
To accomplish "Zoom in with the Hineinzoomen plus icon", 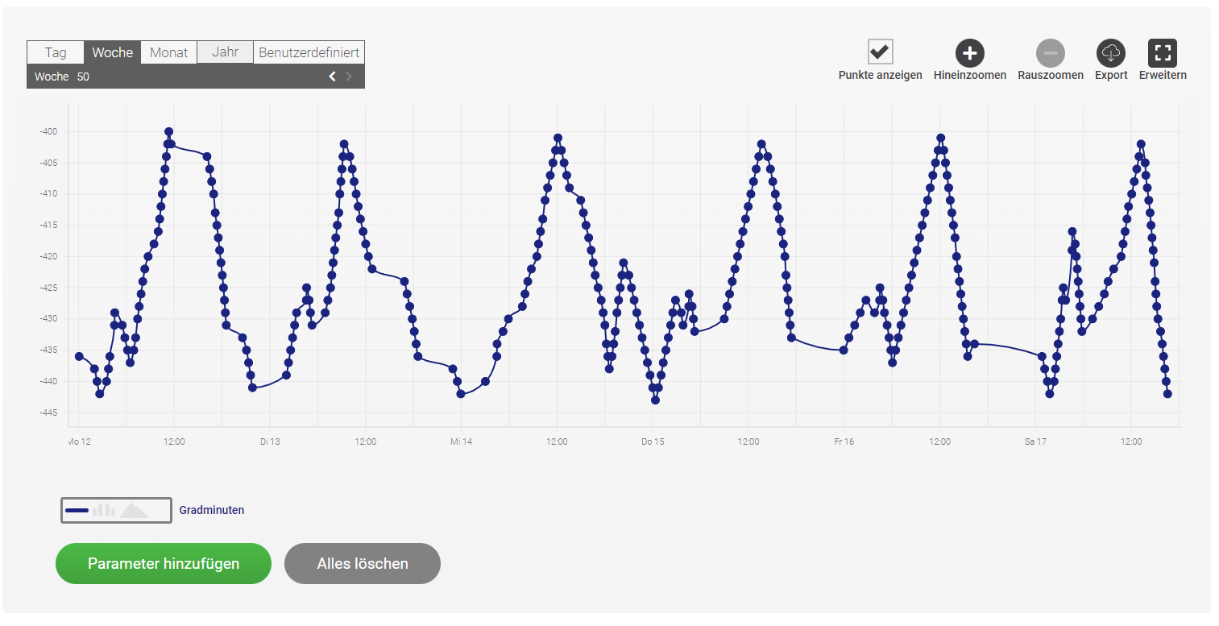I will click(x=970, y=53).
